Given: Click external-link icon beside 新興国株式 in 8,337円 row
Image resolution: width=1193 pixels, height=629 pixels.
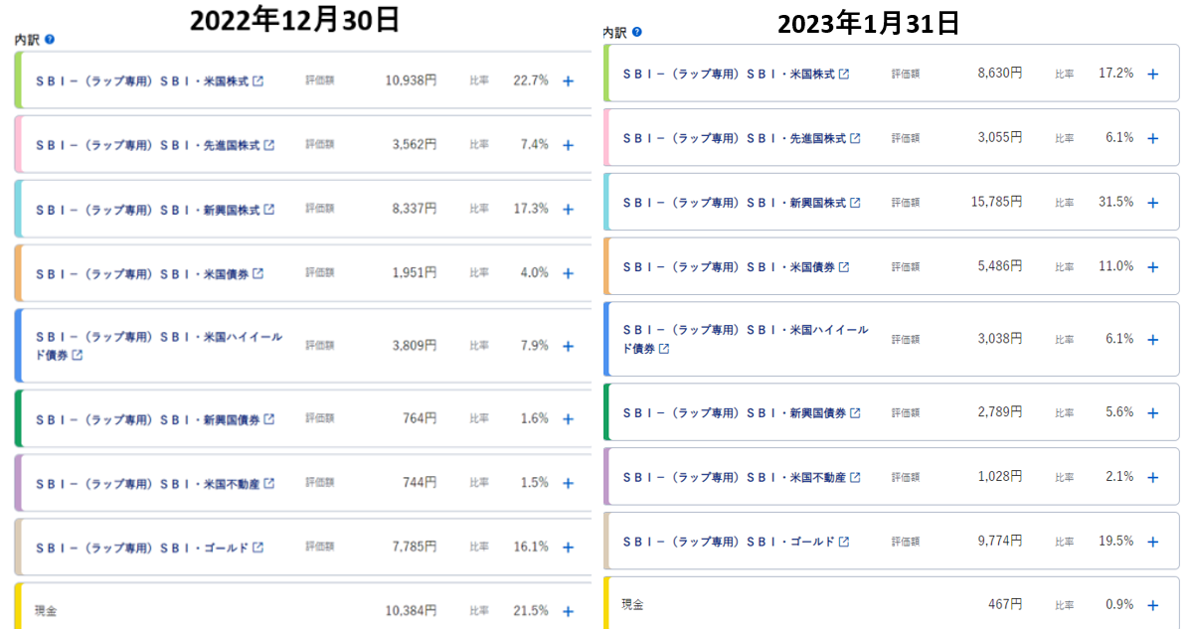Looking at the screenshot, I should [x=269, y=210].
